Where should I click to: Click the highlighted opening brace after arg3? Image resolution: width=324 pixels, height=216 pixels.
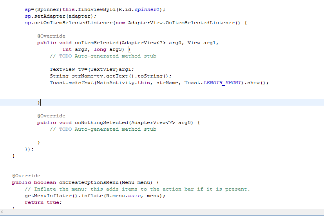coord(130,49)
